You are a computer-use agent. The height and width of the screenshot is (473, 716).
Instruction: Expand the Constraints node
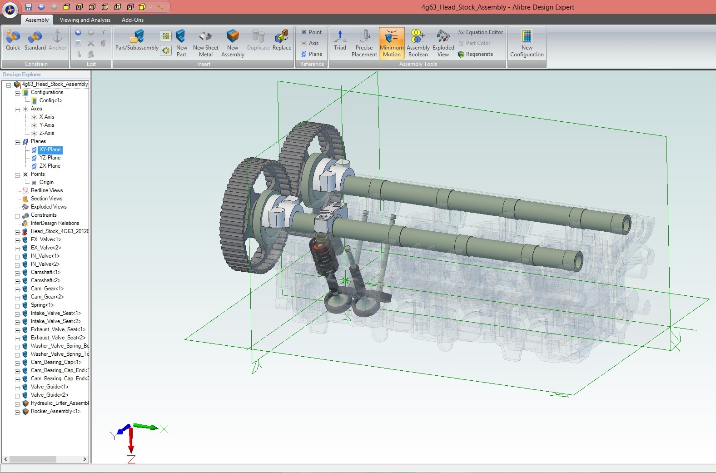click(17, 215)
